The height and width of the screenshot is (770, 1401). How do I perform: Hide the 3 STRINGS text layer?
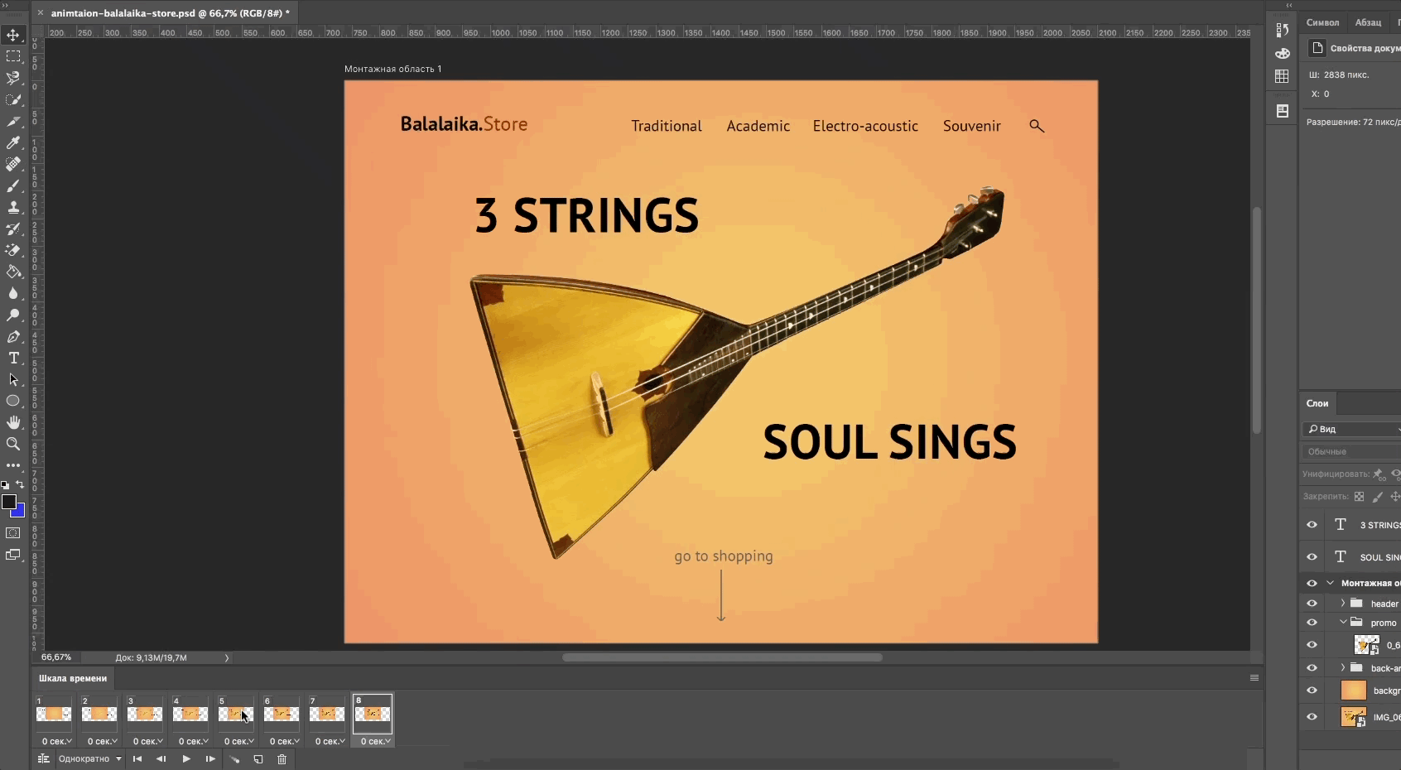point(1312,525)
